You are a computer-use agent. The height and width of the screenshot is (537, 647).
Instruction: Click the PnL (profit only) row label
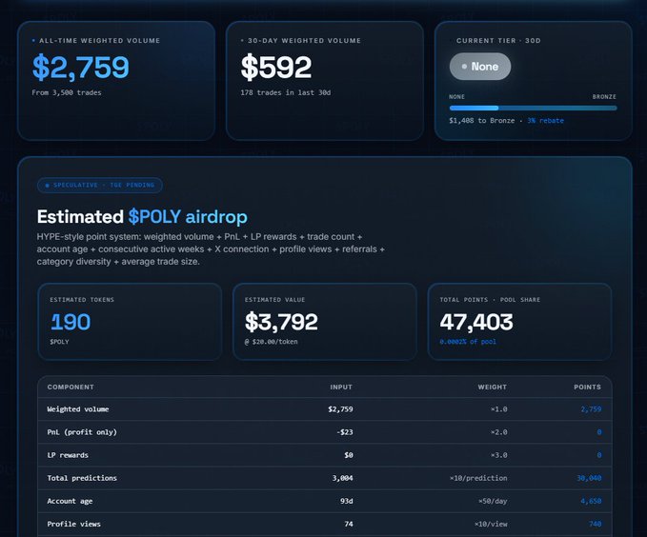(82, 432)
